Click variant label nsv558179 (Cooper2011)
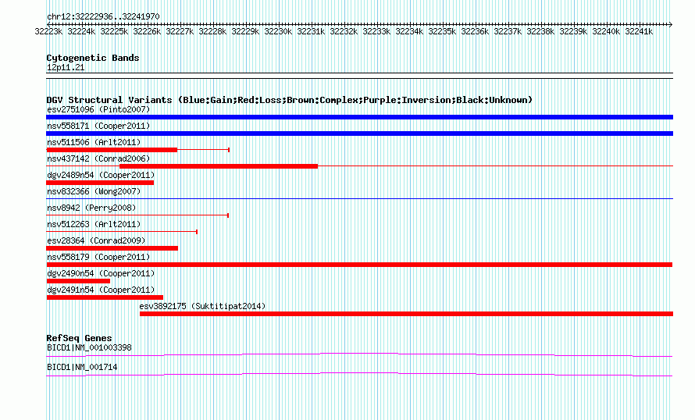Image resolution: width=695 pixels, height=420 pixels. [x=98, y=257]
